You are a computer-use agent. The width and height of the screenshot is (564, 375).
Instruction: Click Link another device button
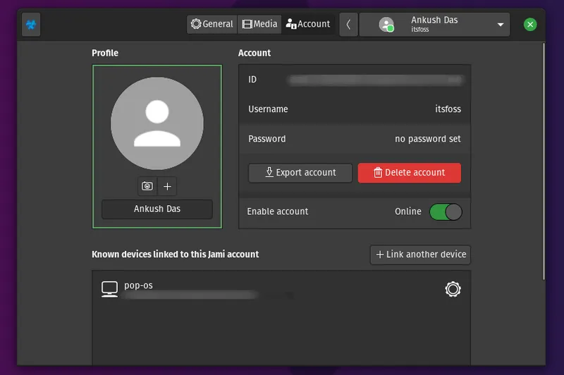click(420, 254)
